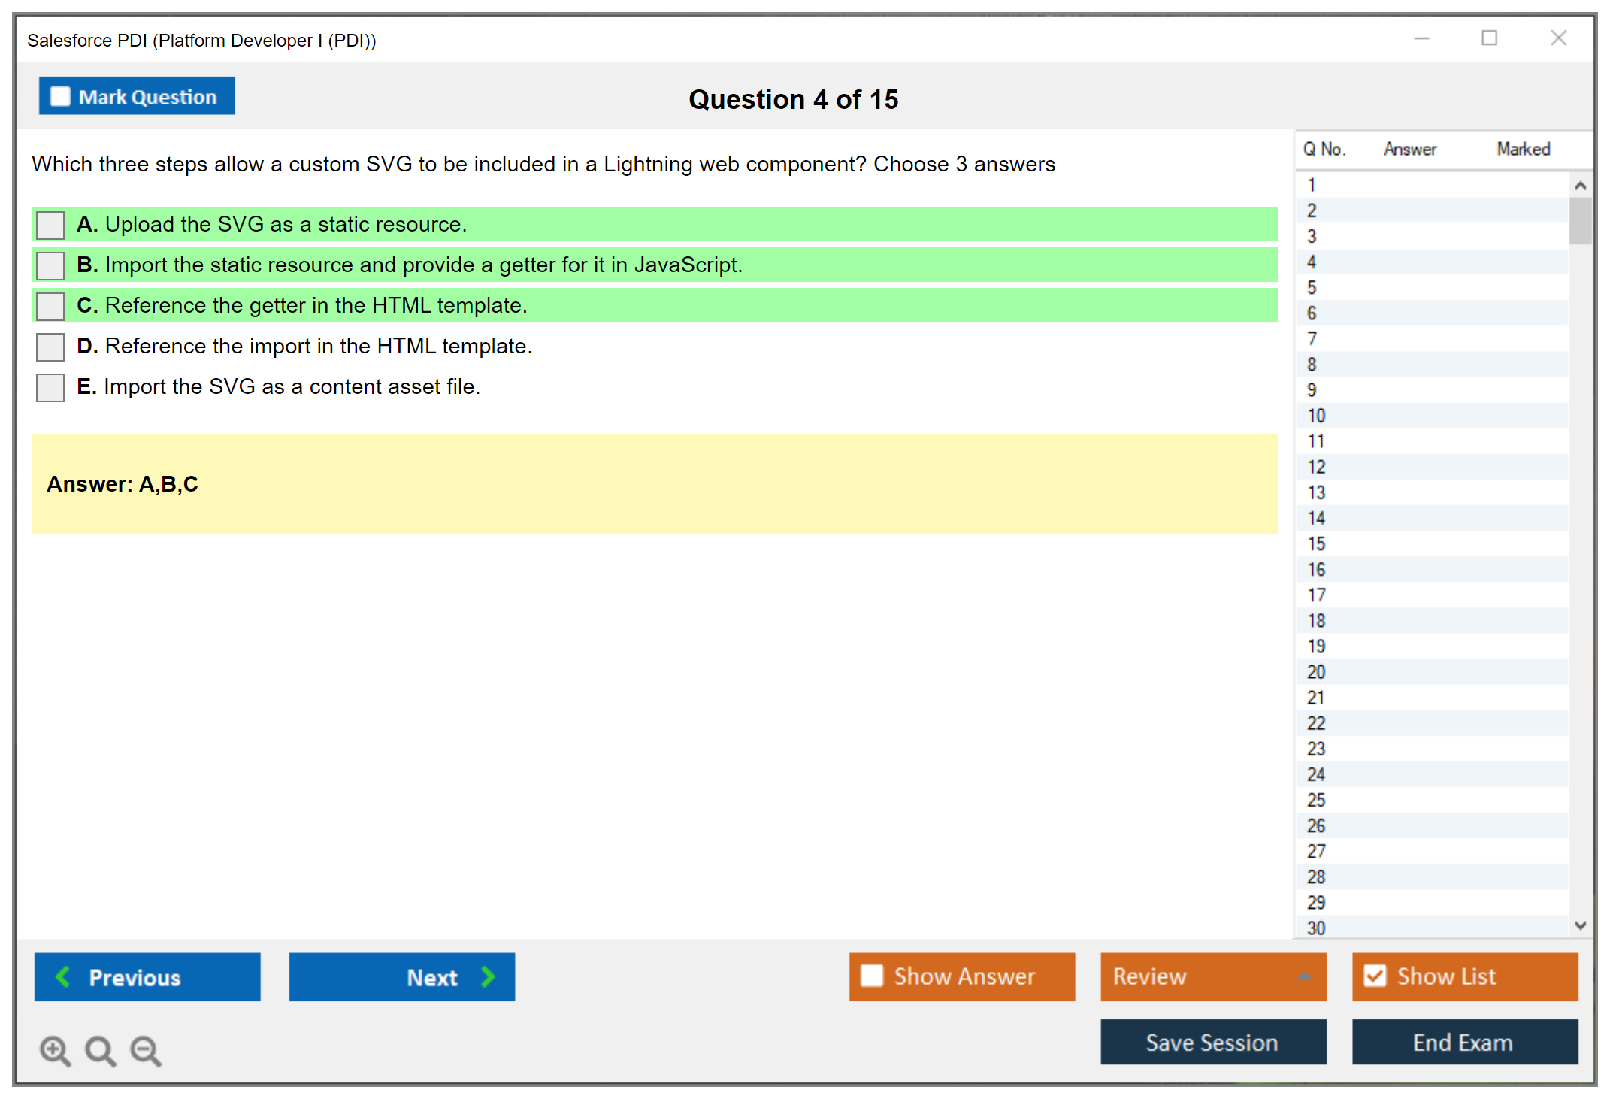This screenshot has height=1105, width=1616.
Task: Click the reset zoom magnifier icon
Action: [100, 1050]
